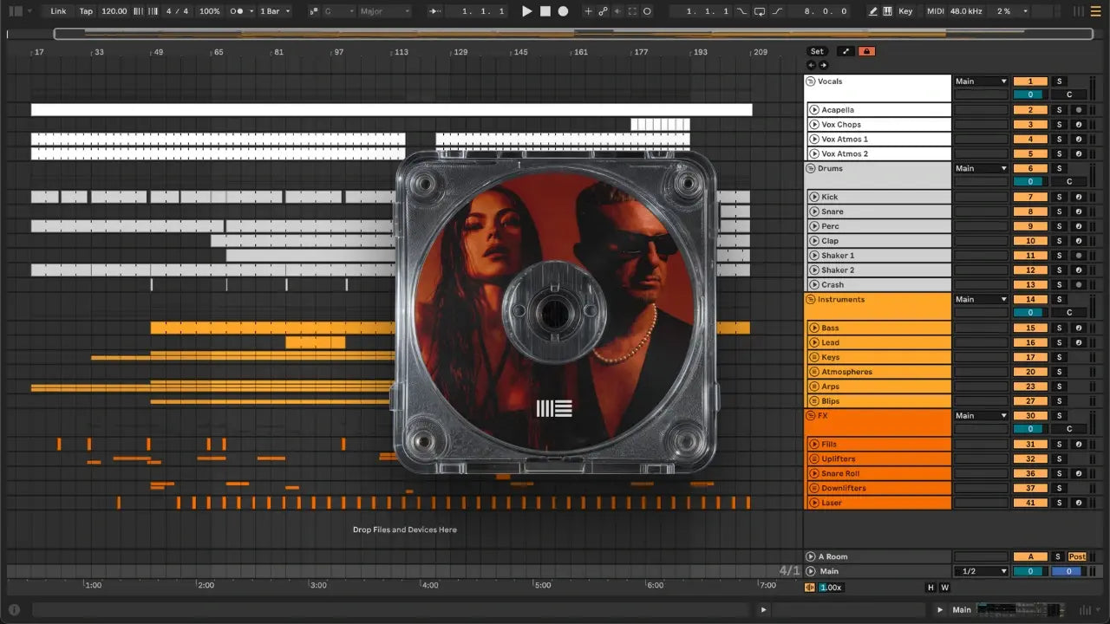Viewport: 1110px width, 624px height.
Task: Click the Set locator button
Action: coord(817,51)
